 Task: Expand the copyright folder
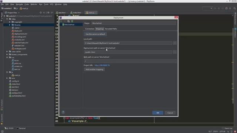10,22
